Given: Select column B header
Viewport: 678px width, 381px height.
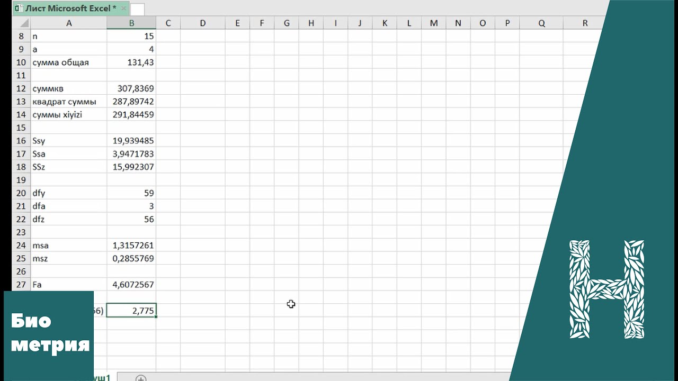Looking at the screenshot, I should pos(131,23).
